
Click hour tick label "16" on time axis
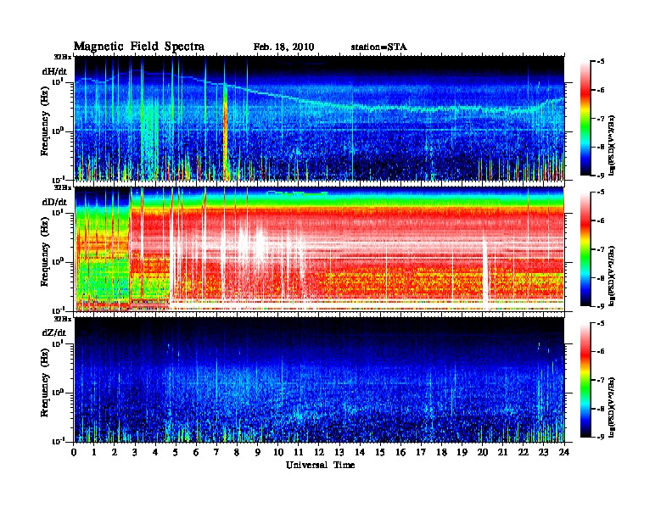[x=400, y=452]
